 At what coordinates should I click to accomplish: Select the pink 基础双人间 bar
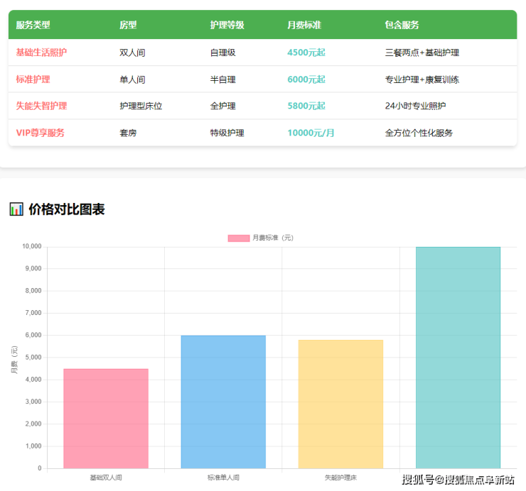[x=106, y=419]
